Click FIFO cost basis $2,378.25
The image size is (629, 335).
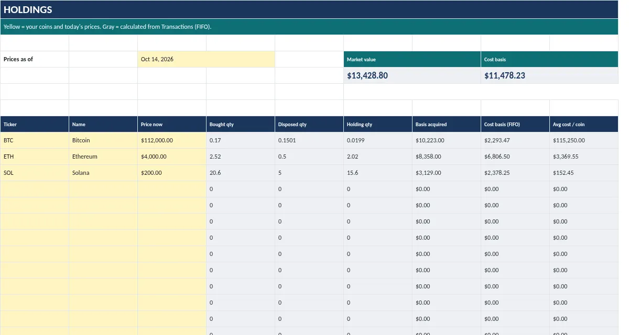[515, 173]
